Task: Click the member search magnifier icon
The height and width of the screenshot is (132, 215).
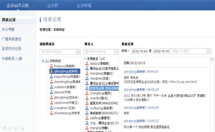Action: 78,52
